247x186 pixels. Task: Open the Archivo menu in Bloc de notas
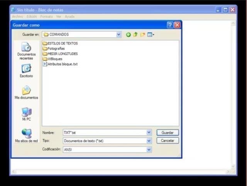click(x=17, y=17)
